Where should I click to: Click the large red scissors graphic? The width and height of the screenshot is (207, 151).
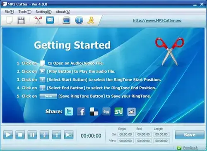tap(170, 51)
